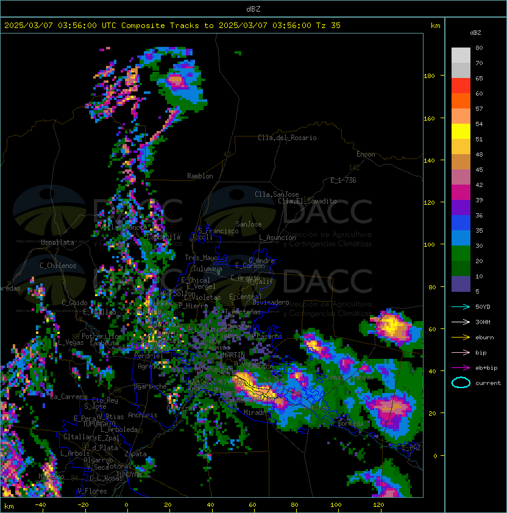Click the 'Ramblon' map label

(200, 176)
